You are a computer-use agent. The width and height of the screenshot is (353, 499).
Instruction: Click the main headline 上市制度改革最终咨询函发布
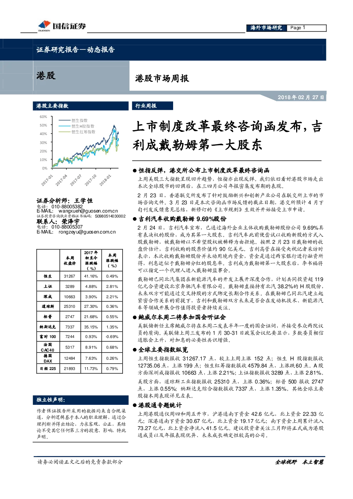[228, 136]
